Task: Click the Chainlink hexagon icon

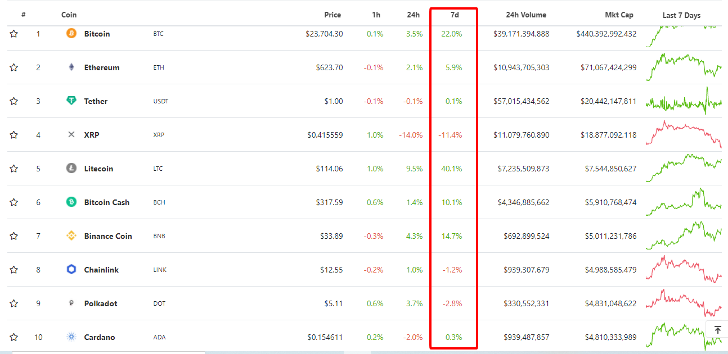Action: click(71, 270)
